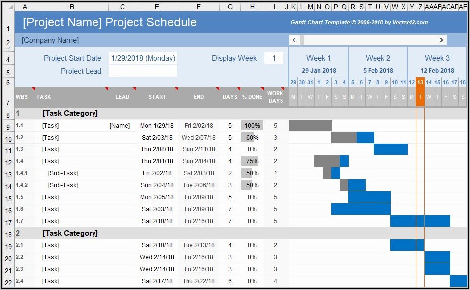Click the WORK DAYS column heading
Viewport: 470px width, 290px height.
(275, 97)
